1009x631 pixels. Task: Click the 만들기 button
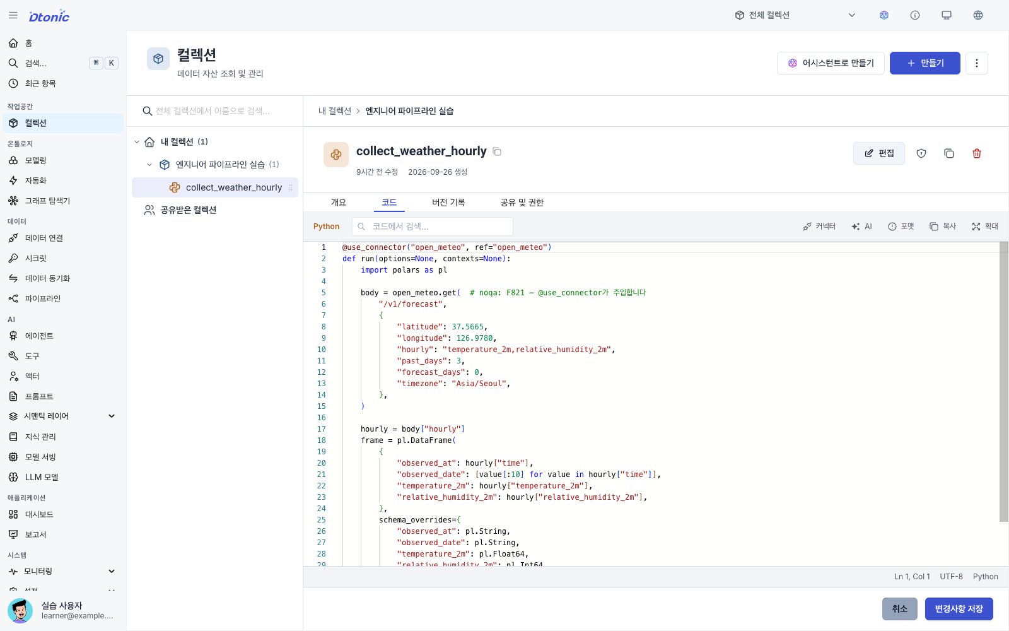[925, 63]
